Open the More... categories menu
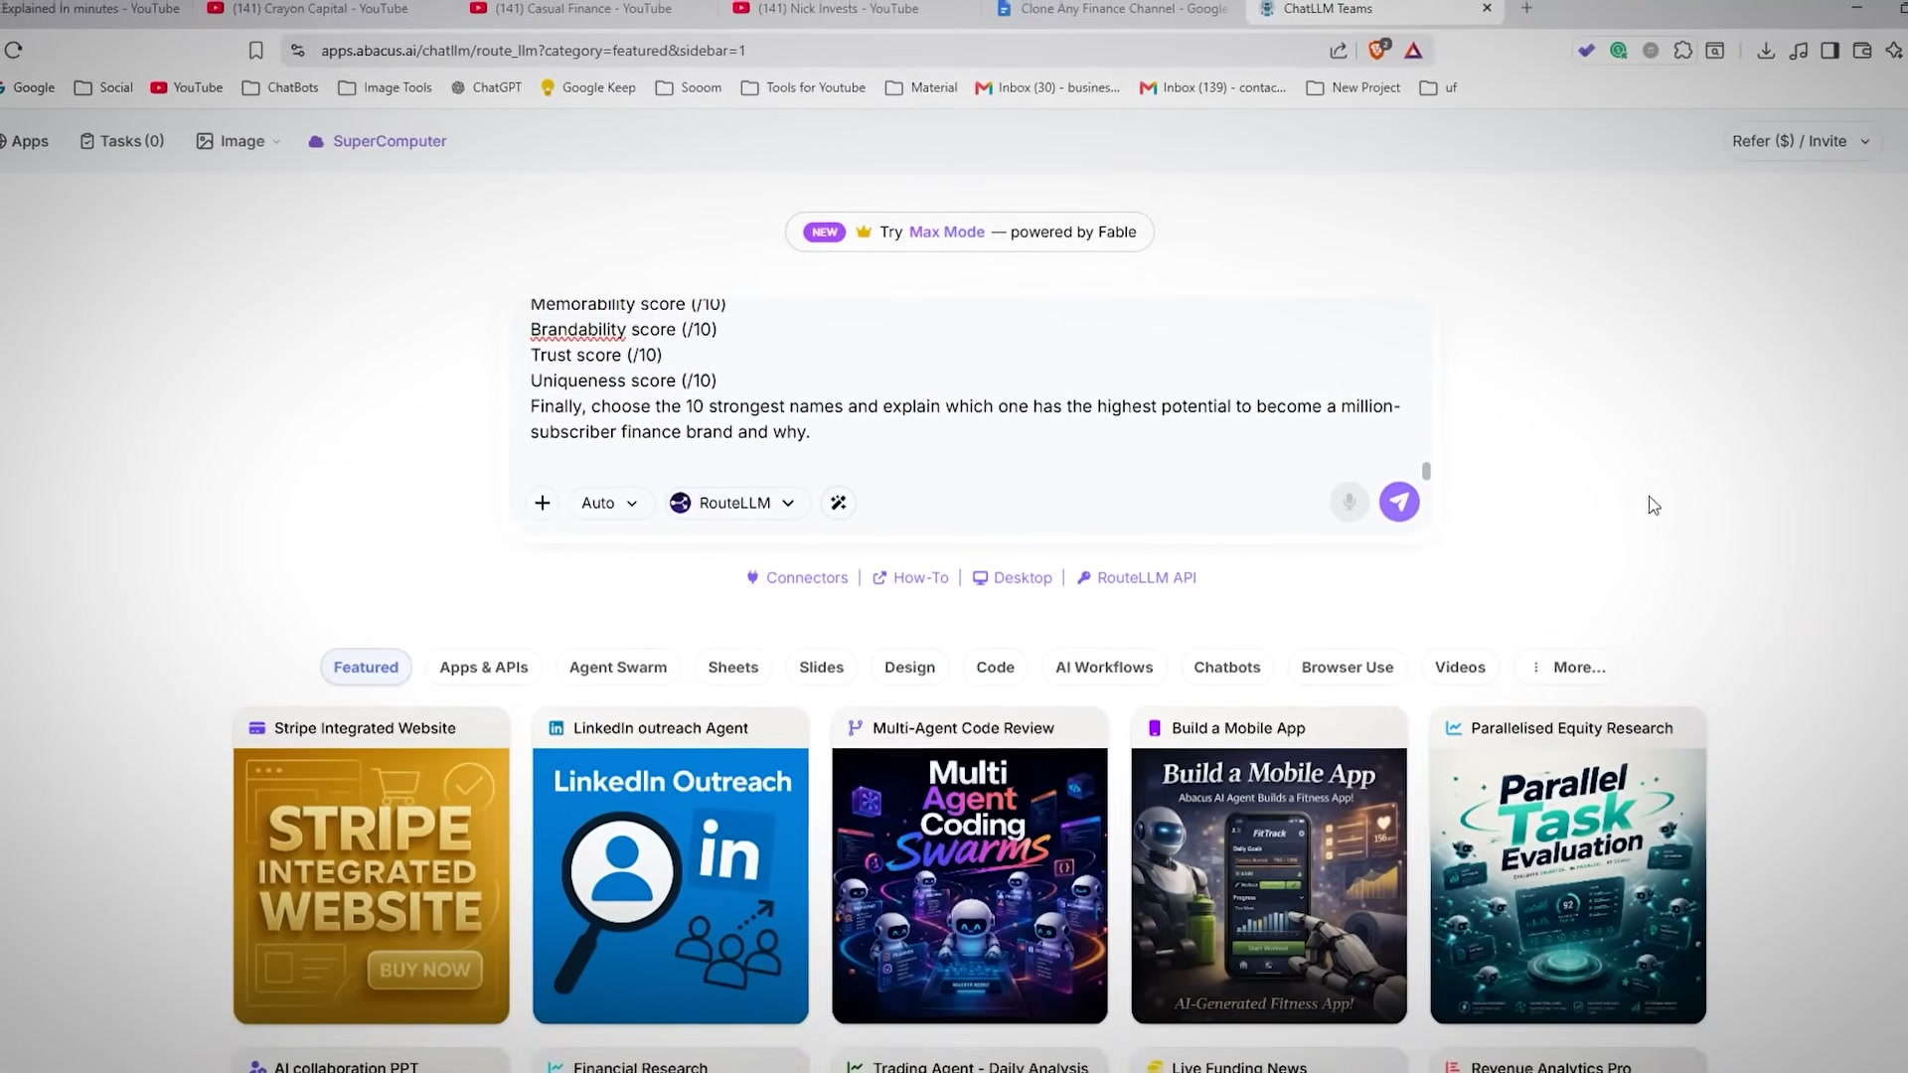The height and width of the screenshot is (1073, 1908). pos(1569,668)
